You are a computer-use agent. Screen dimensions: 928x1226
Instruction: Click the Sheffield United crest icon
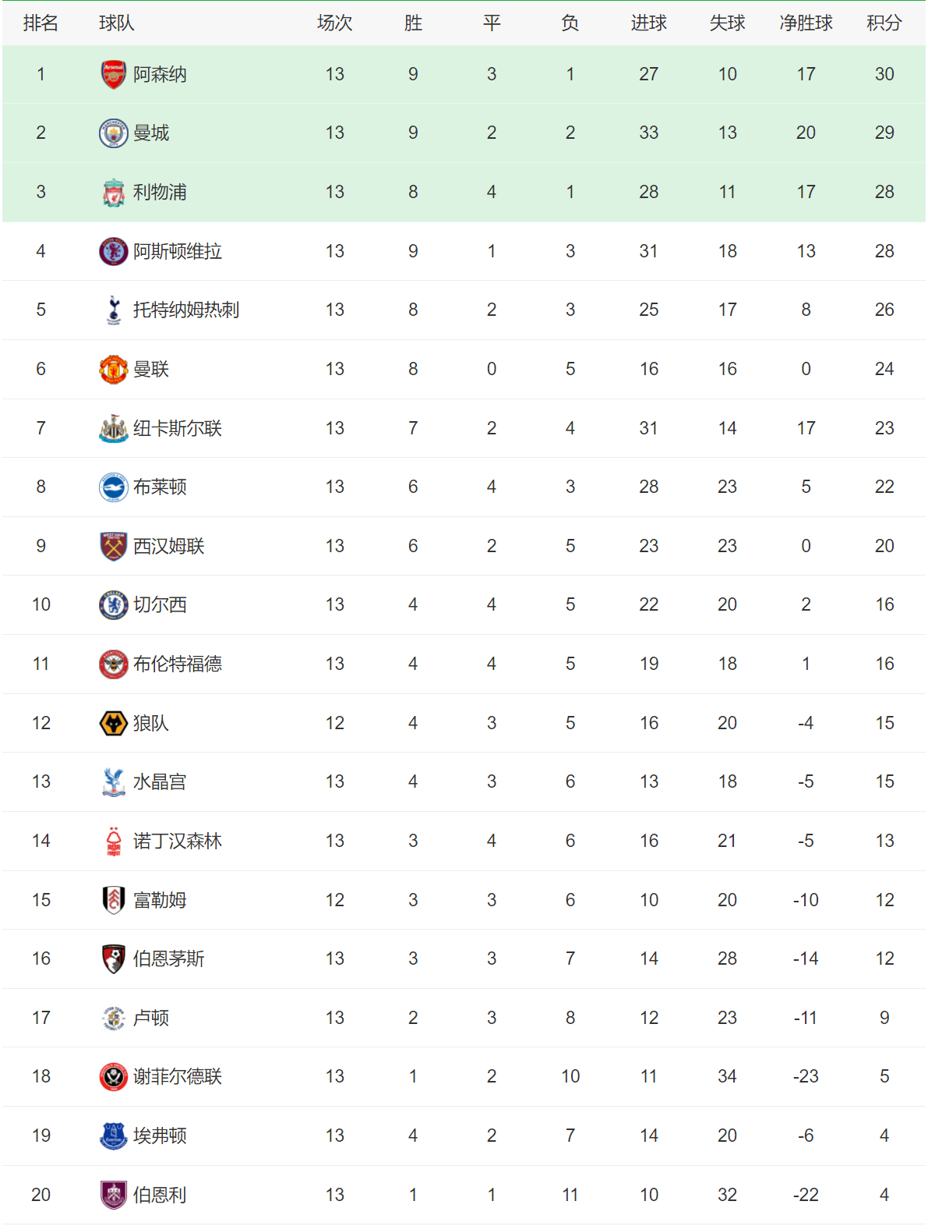[x=114, y=1077]
